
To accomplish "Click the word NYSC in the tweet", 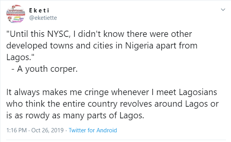I will pyautogui.click(x=58, y=34).
